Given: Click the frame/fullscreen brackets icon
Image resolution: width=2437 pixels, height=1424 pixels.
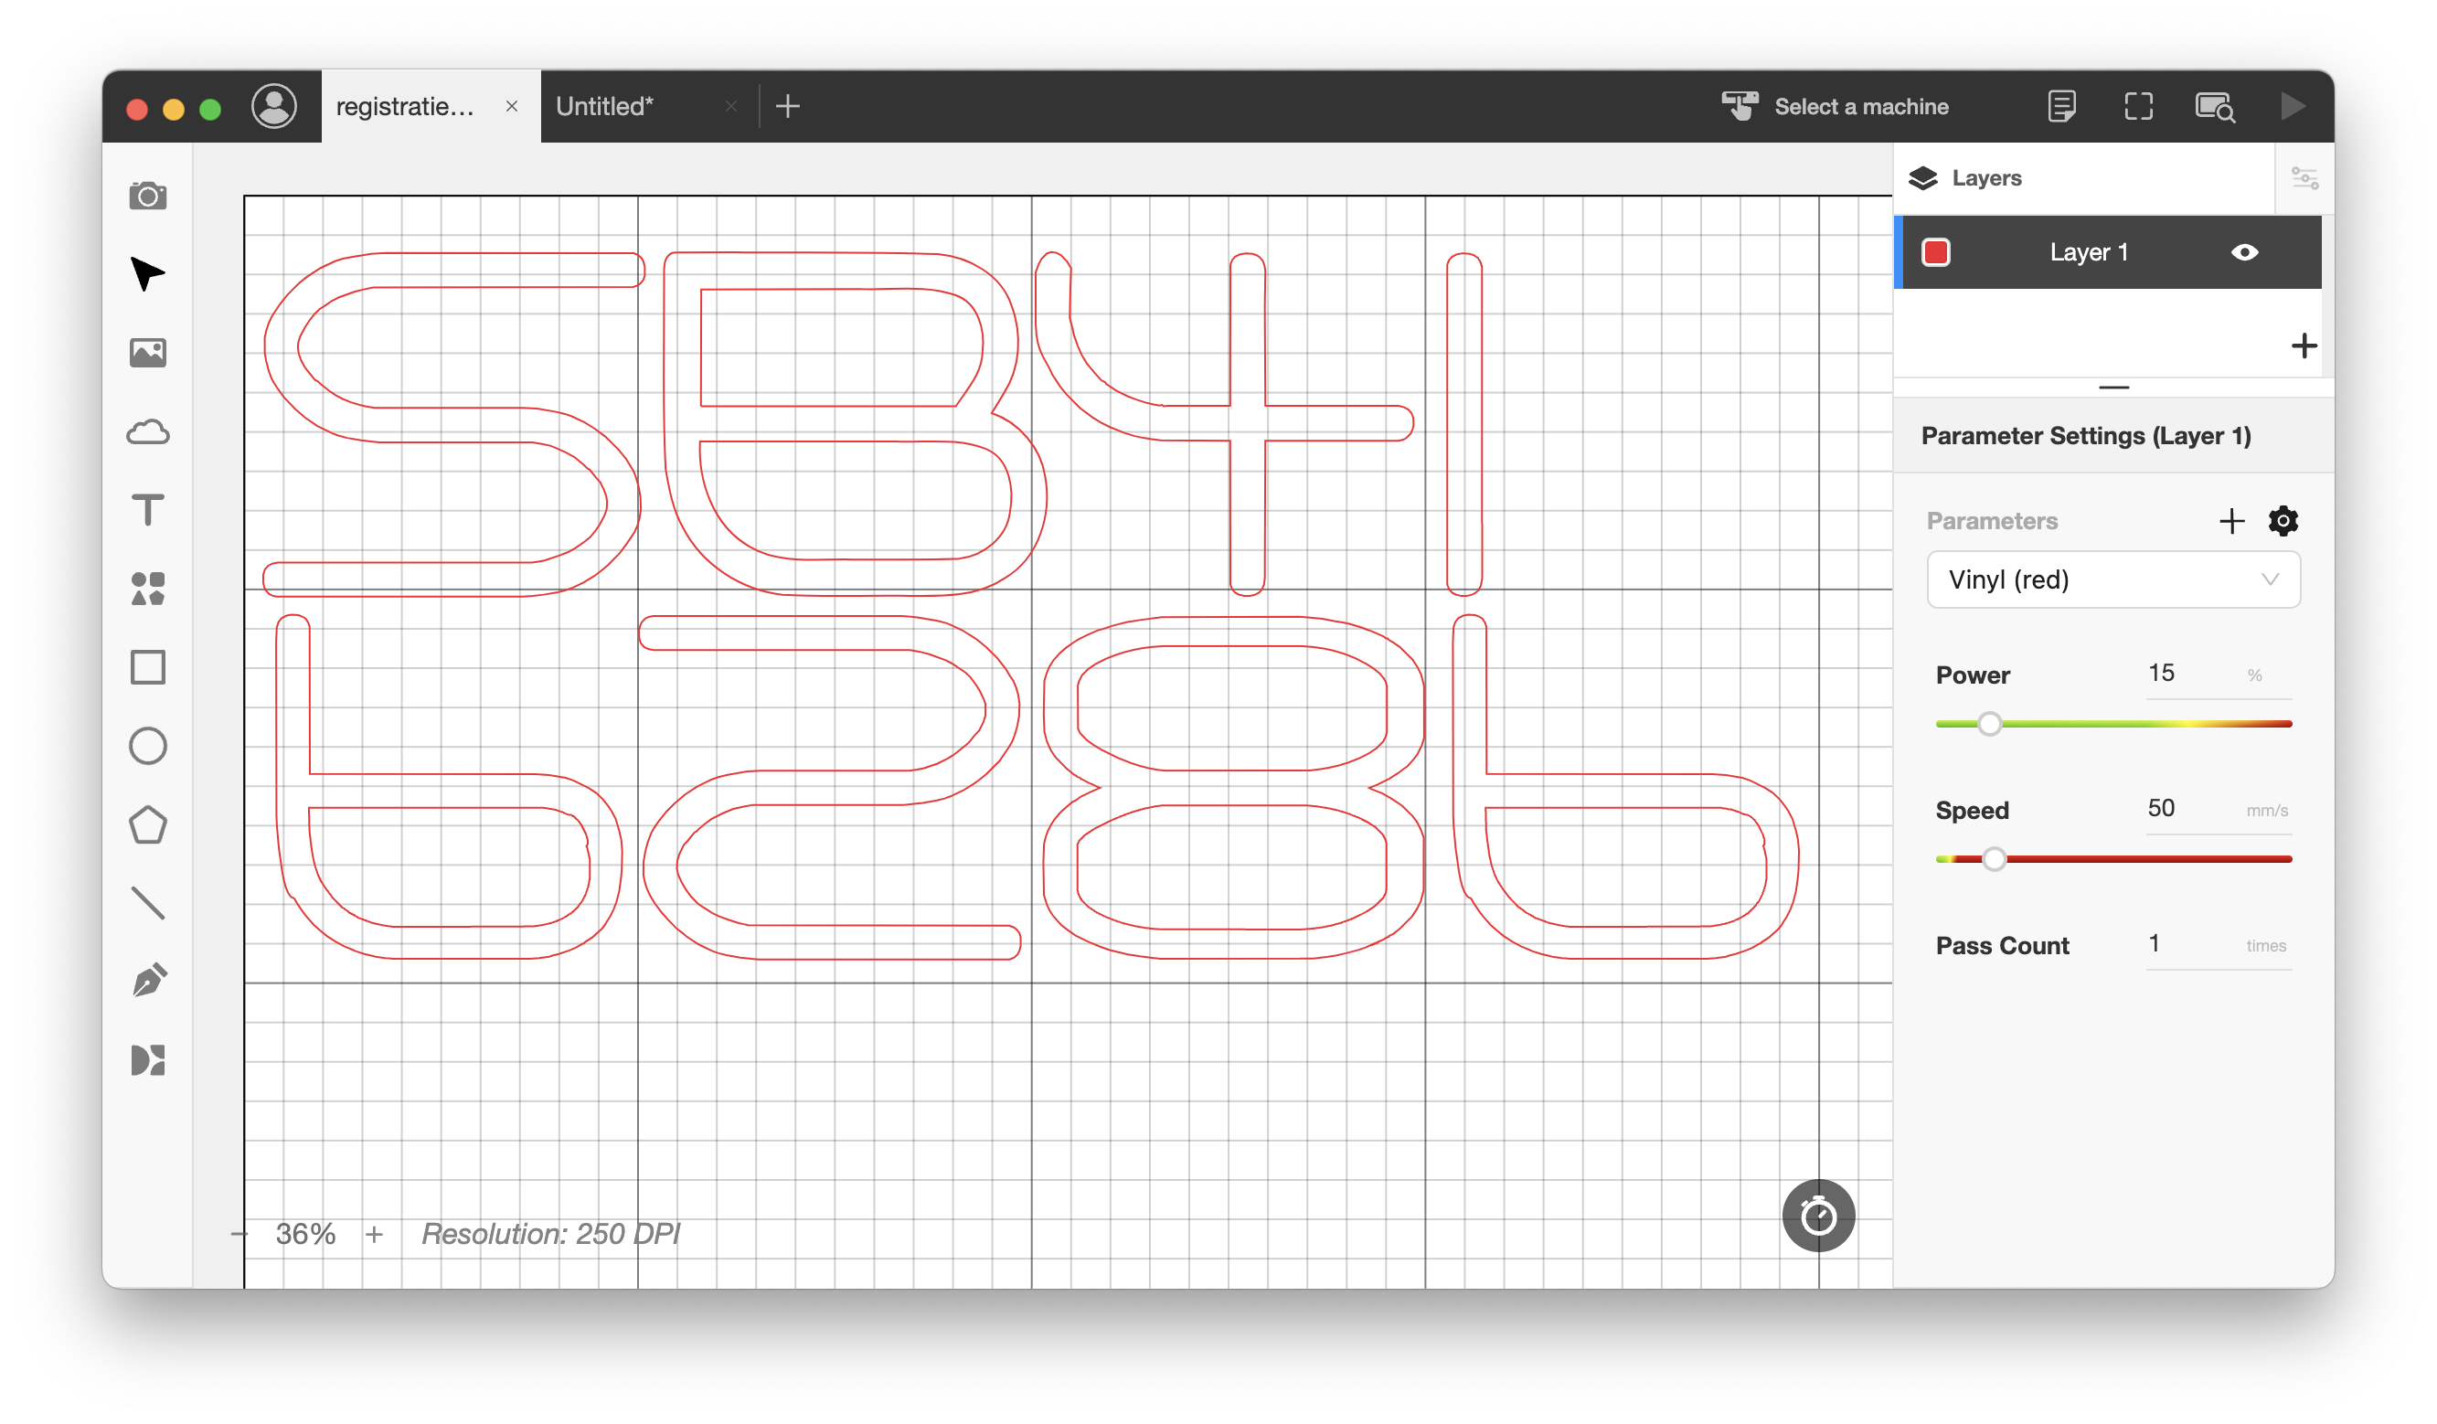Looking at the screenshot, I should [2139, 106].
